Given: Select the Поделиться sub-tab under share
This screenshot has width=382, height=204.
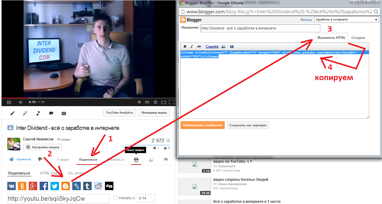Looking at the screenshot, I should 19,173.
